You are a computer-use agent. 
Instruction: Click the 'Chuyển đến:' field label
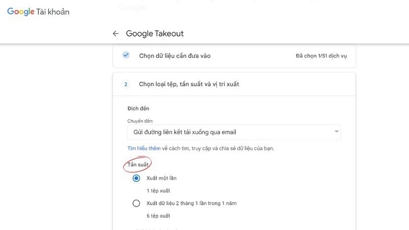tap(140, 121)
